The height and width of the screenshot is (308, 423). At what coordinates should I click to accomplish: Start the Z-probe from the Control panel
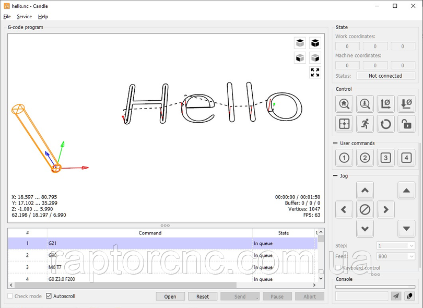click(x=365, y=104)
